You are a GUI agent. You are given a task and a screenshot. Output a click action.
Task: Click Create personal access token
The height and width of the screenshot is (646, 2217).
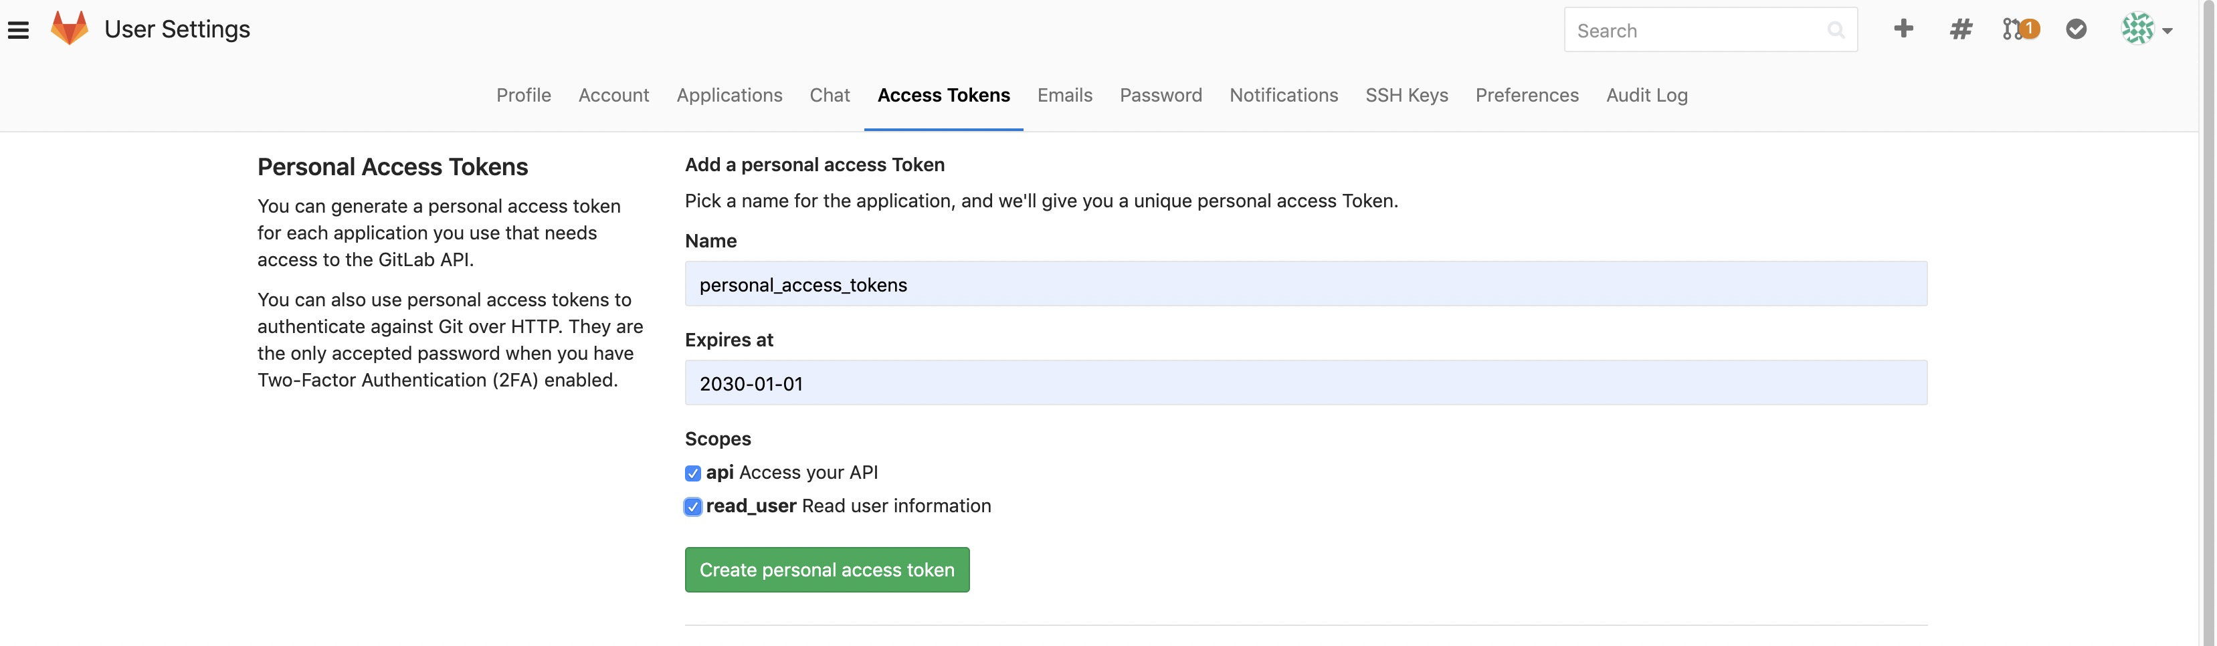coord(826,570)
